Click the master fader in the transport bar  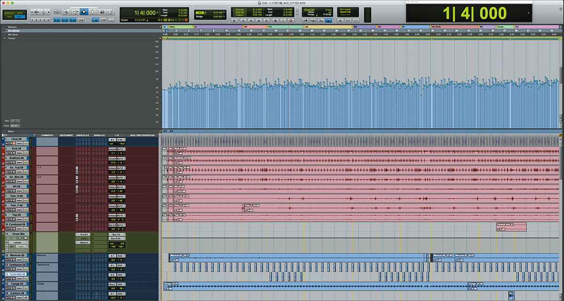[368, 15]
